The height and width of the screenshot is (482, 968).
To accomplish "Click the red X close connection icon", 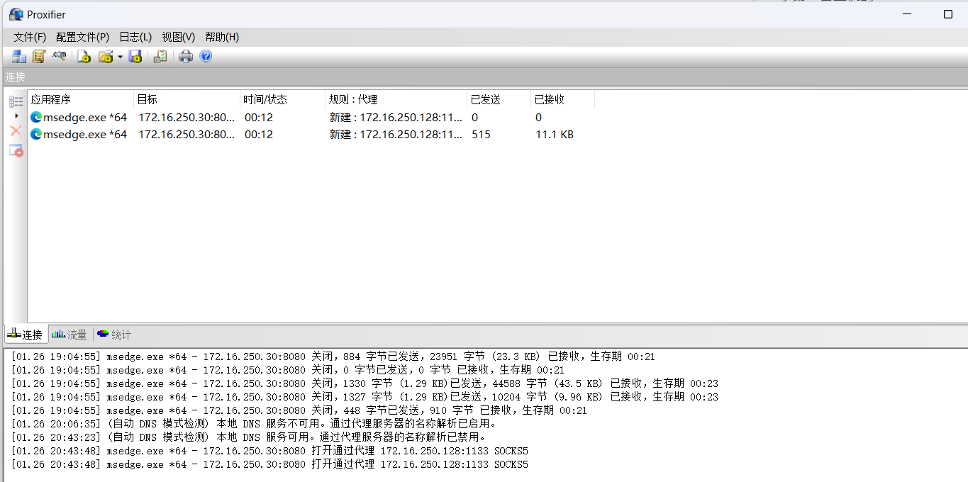I will tap(16, 131).
